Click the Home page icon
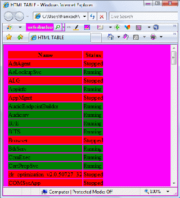Viewport: 180px width, 198px height. 111,37
